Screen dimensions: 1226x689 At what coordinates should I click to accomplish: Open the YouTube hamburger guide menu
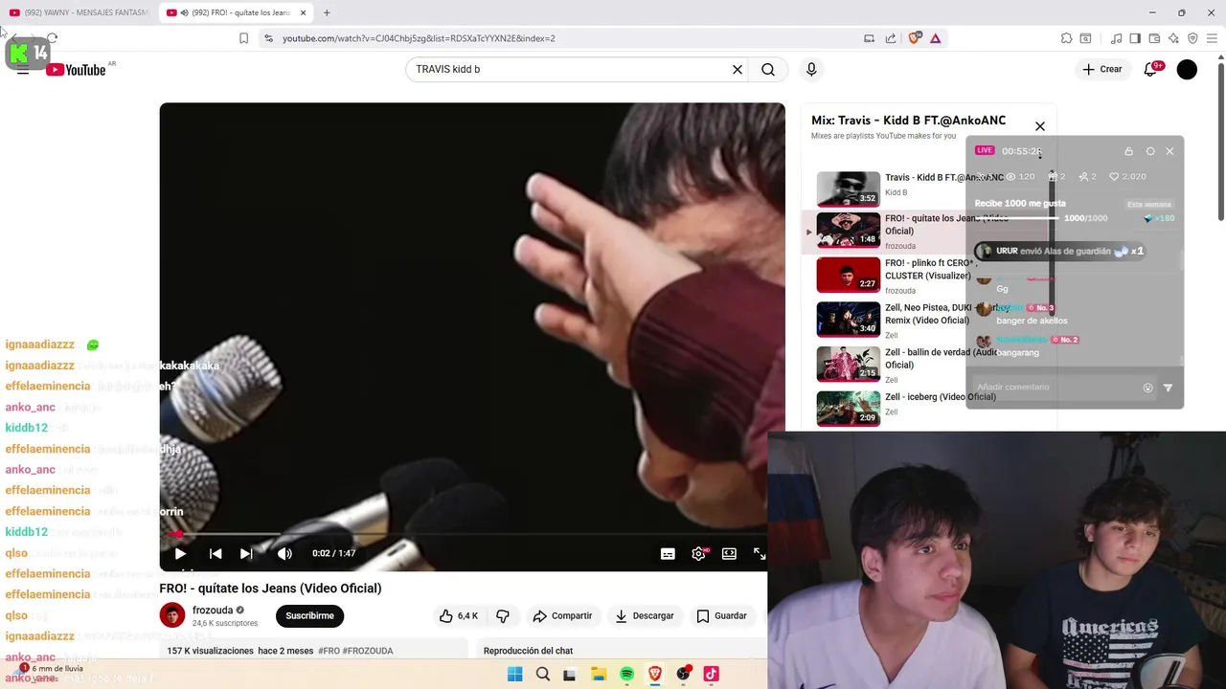[23, 70]
